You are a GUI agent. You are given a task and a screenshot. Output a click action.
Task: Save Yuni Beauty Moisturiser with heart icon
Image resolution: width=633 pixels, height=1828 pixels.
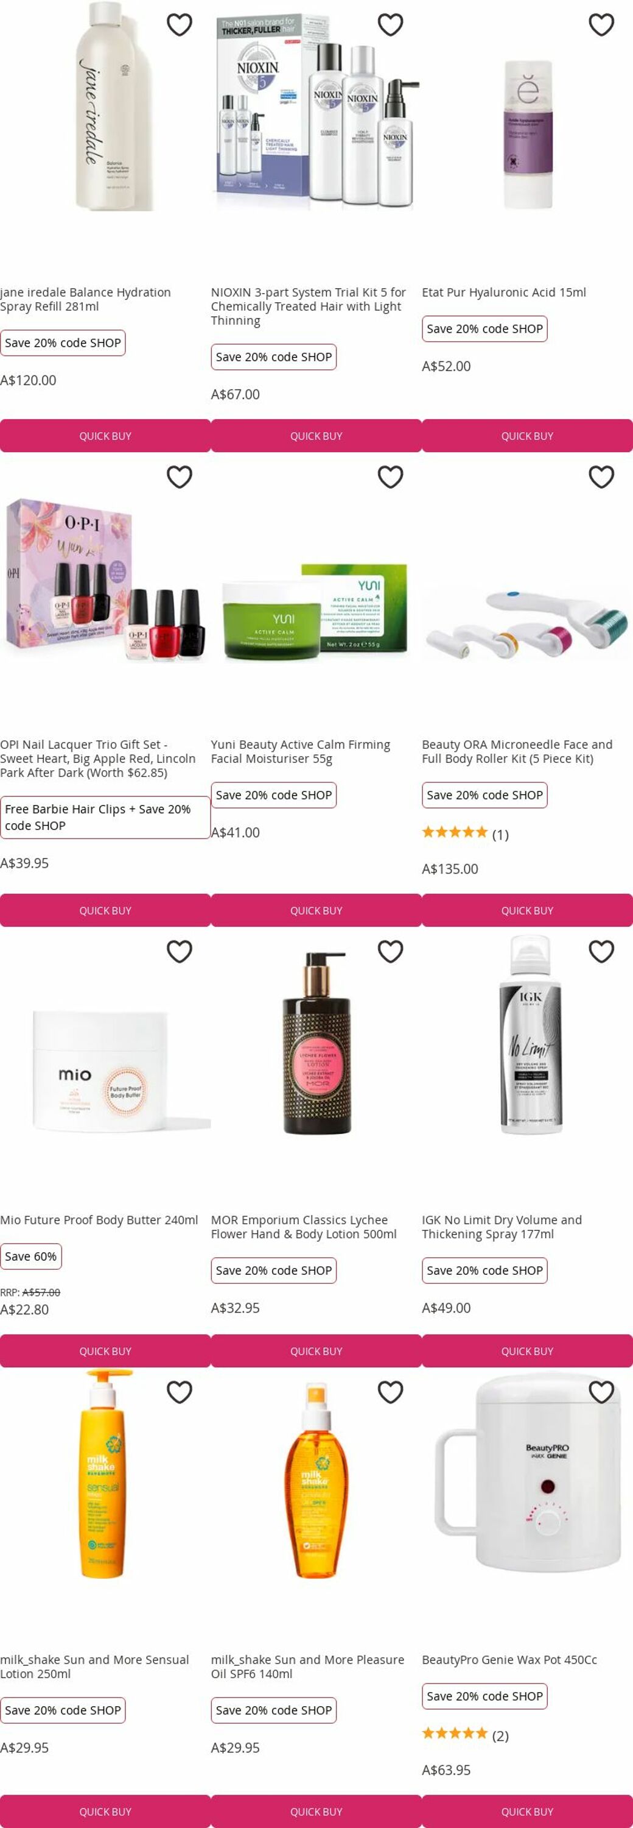pyautogui.click(x=391, y=477)
